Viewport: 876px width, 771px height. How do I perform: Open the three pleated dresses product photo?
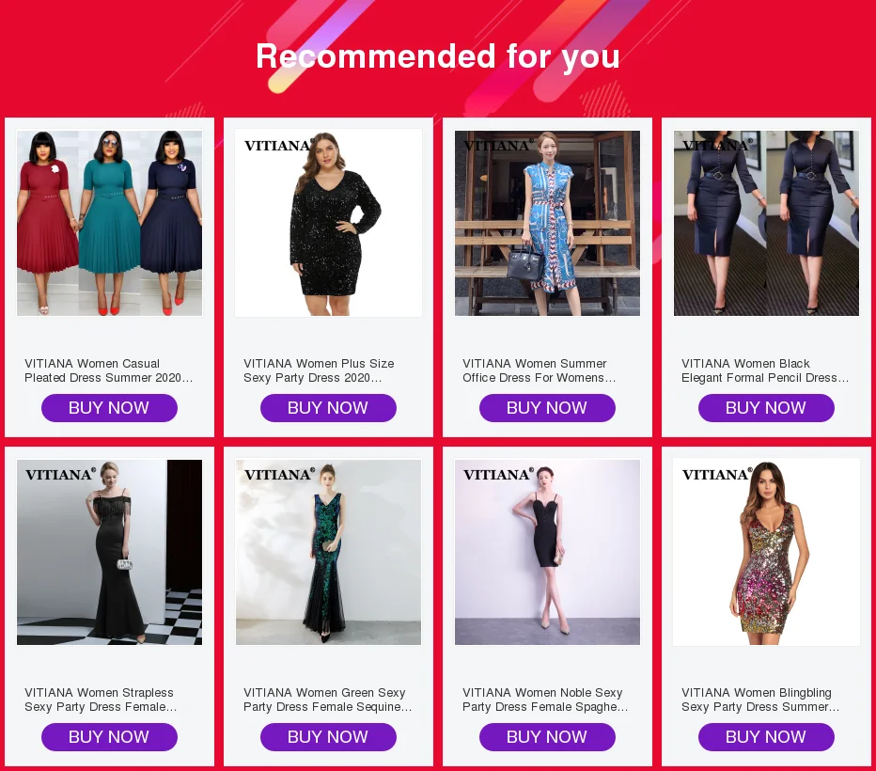pos(109,223)
